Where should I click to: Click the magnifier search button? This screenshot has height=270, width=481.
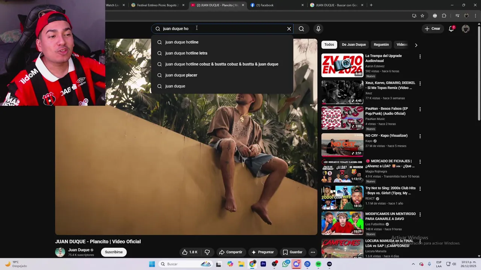pos(301,28)
